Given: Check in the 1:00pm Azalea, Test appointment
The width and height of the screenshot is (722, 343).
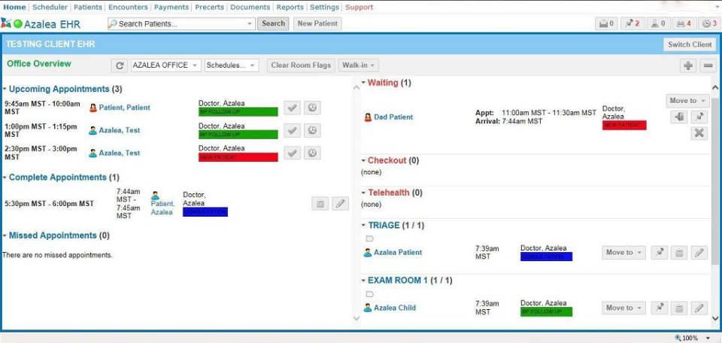Looking at the screenshot, I should point(293,130).
